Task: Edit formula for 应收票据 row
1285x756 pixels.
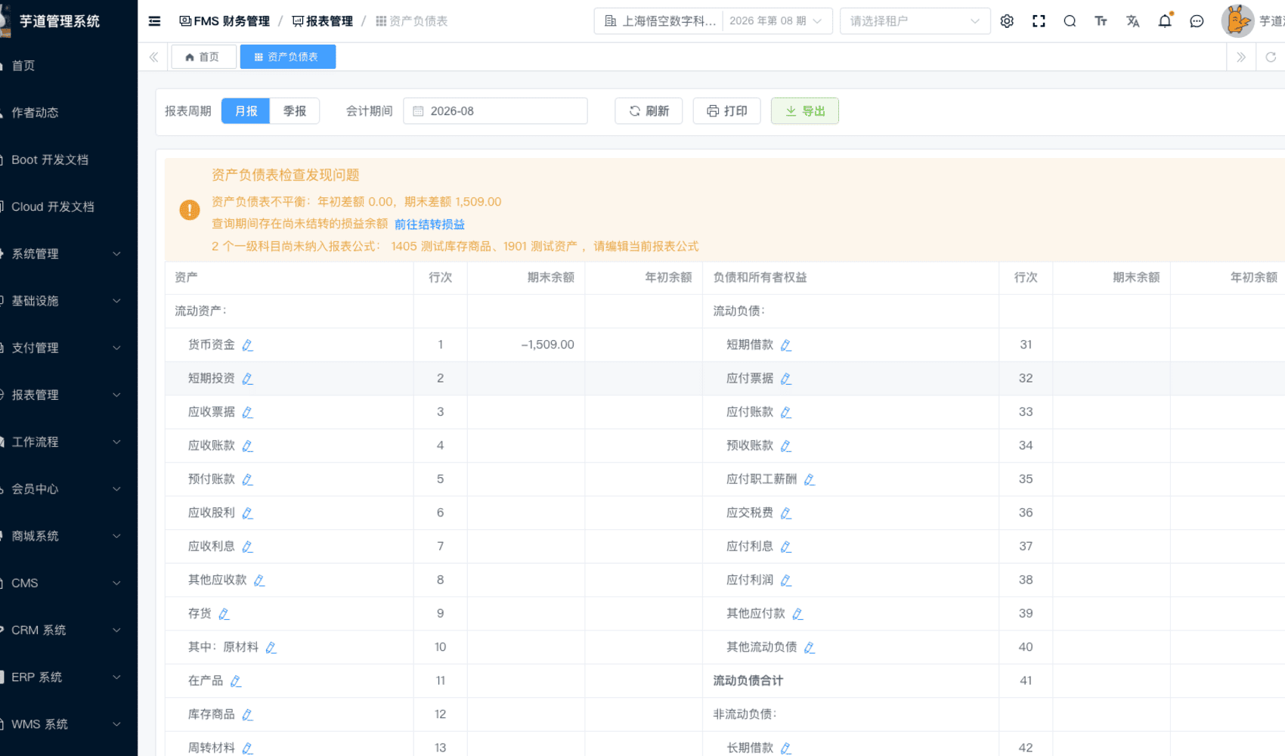Action: (x=247, y=412)
